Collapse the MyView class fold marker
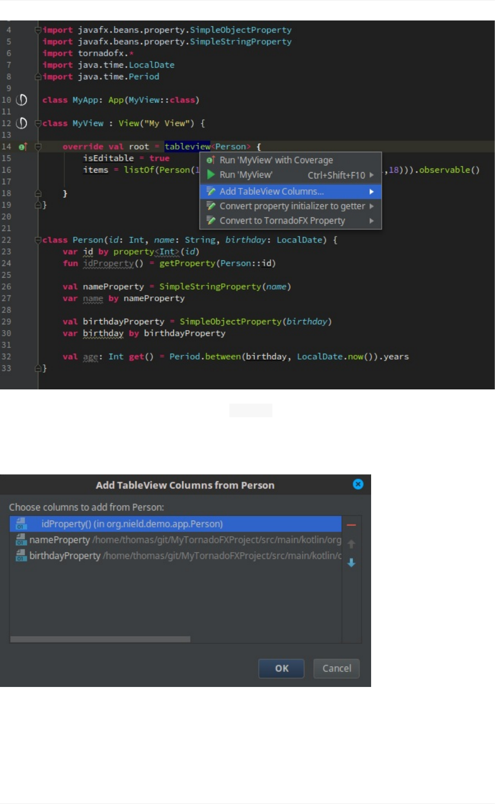This screenshot has width=495, height=804. [38, 123]
